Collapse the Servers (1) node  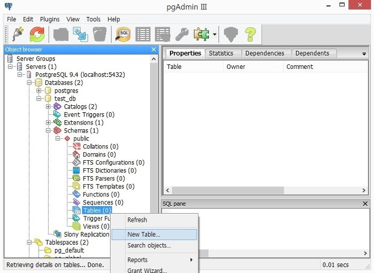tap(10, 67)
